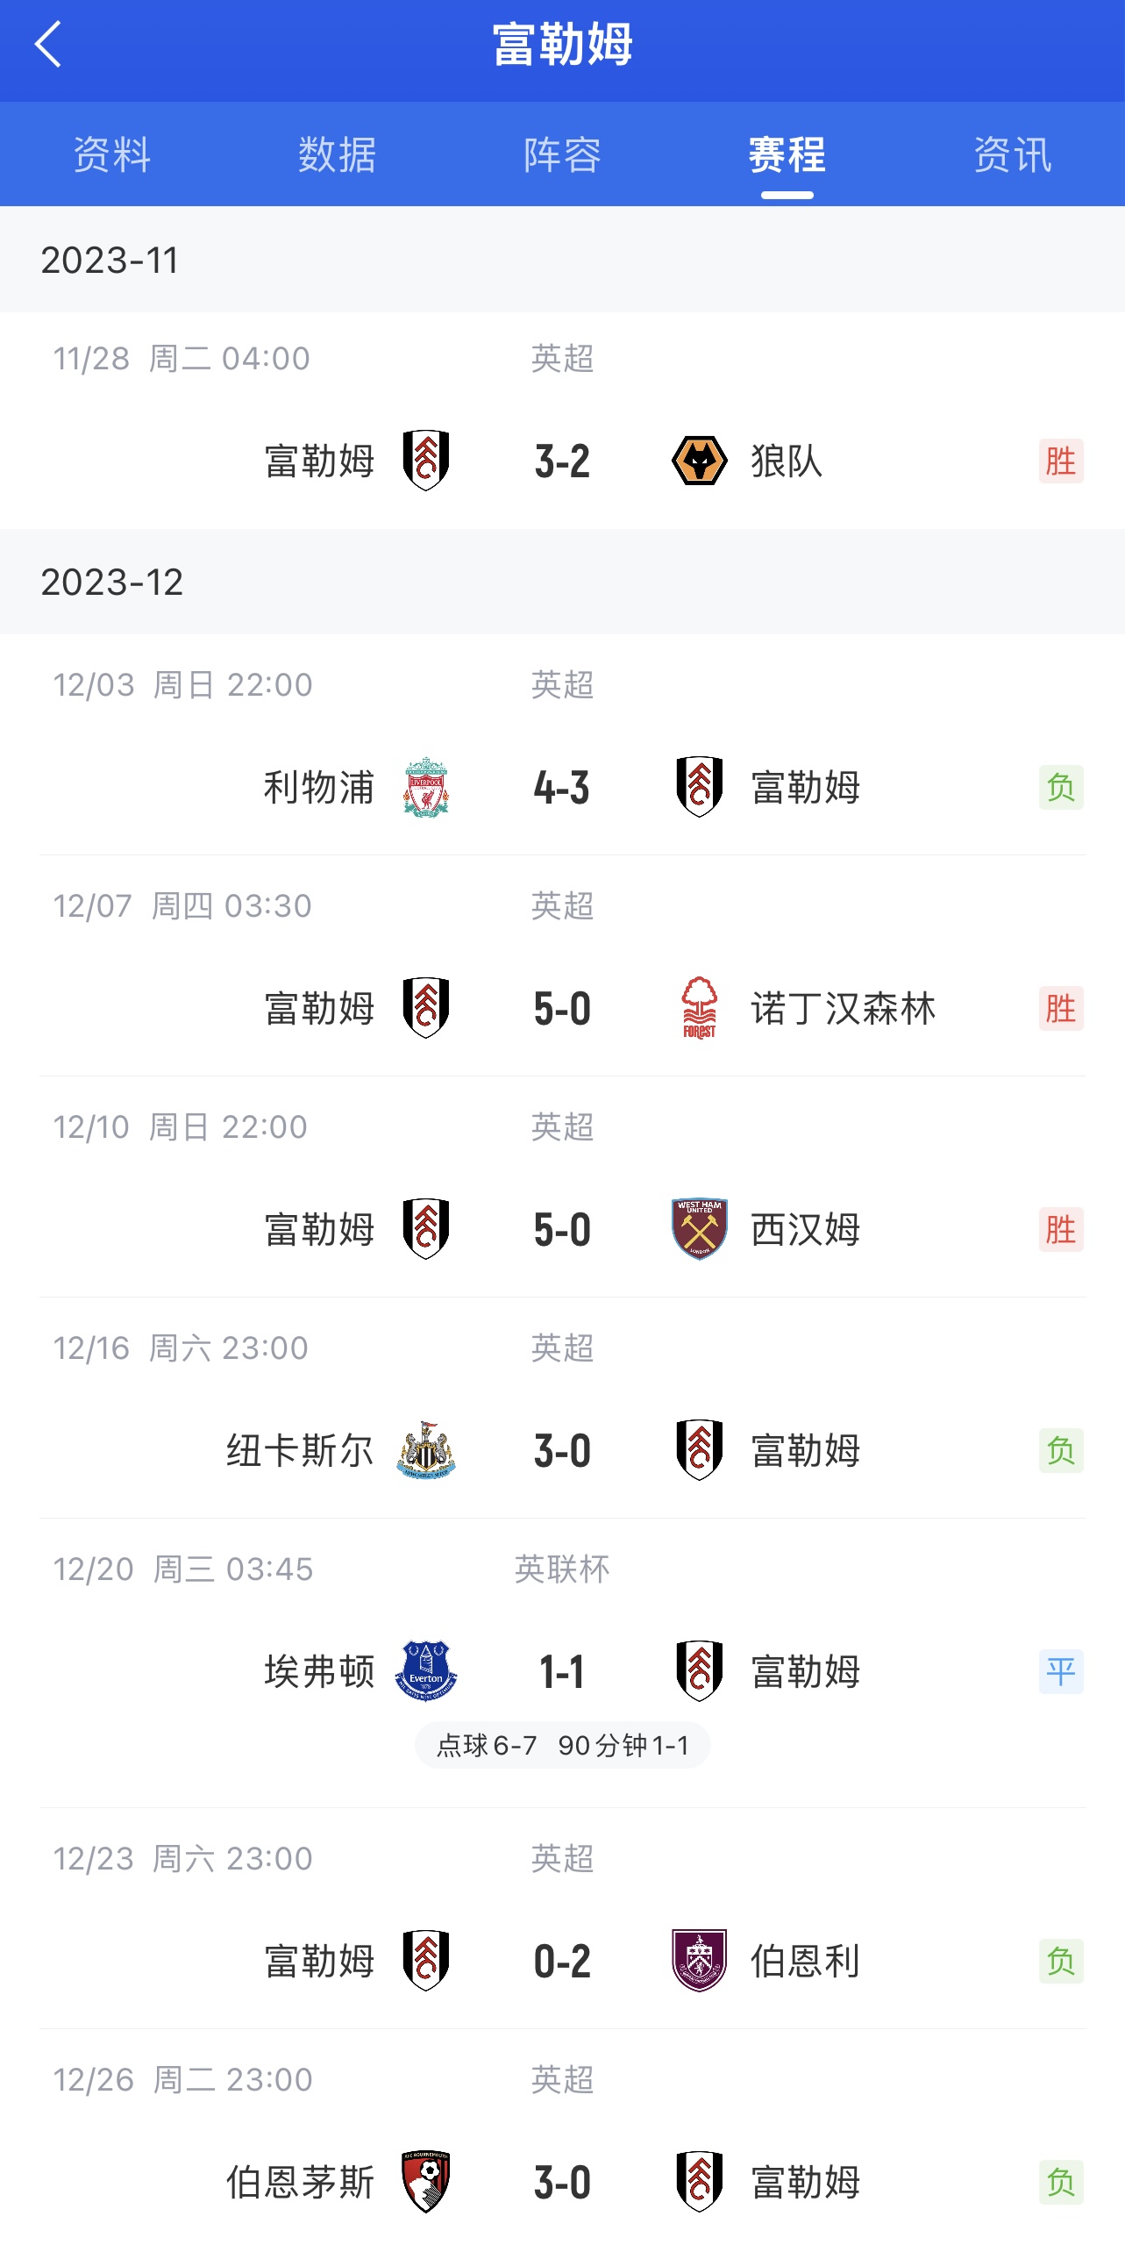Tap the West Ham United crest
The width and height of the screenshot is (1125, 2245).
(x=699, y=1229)
